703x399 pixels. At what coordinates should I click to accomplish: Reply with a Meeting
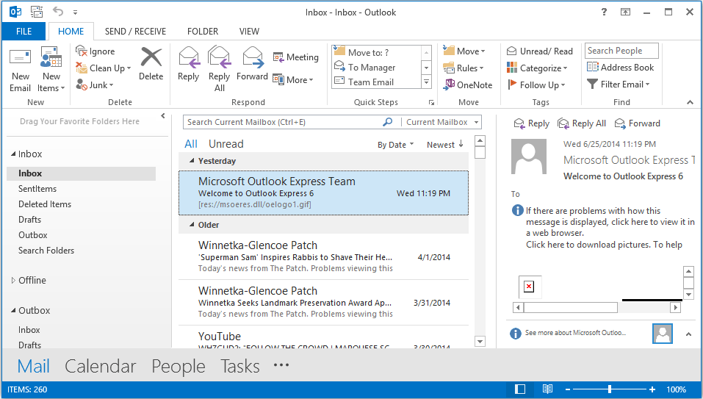click(x=296, y=57)
